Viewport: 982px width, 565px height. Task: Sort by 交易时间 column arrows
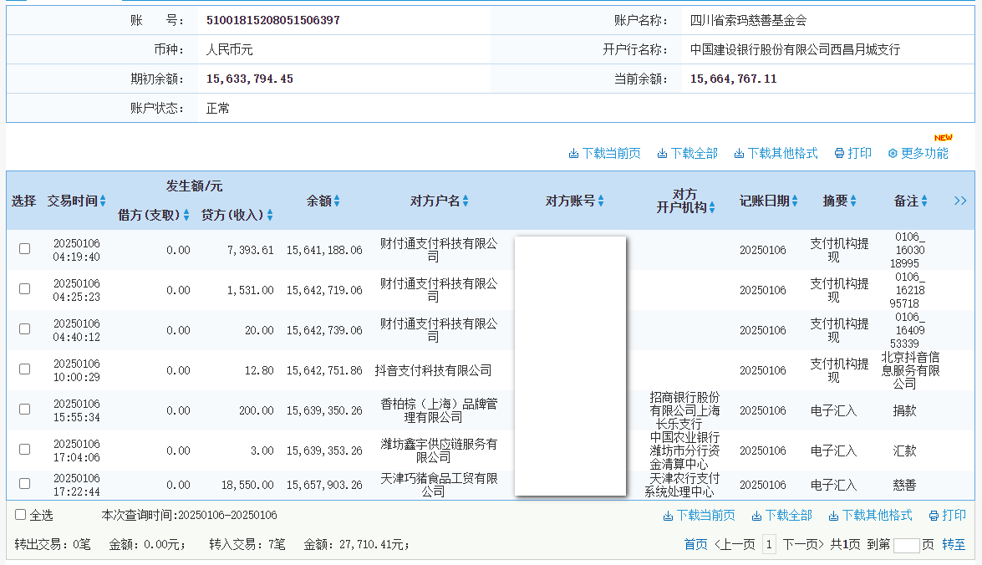click(103, 201)
